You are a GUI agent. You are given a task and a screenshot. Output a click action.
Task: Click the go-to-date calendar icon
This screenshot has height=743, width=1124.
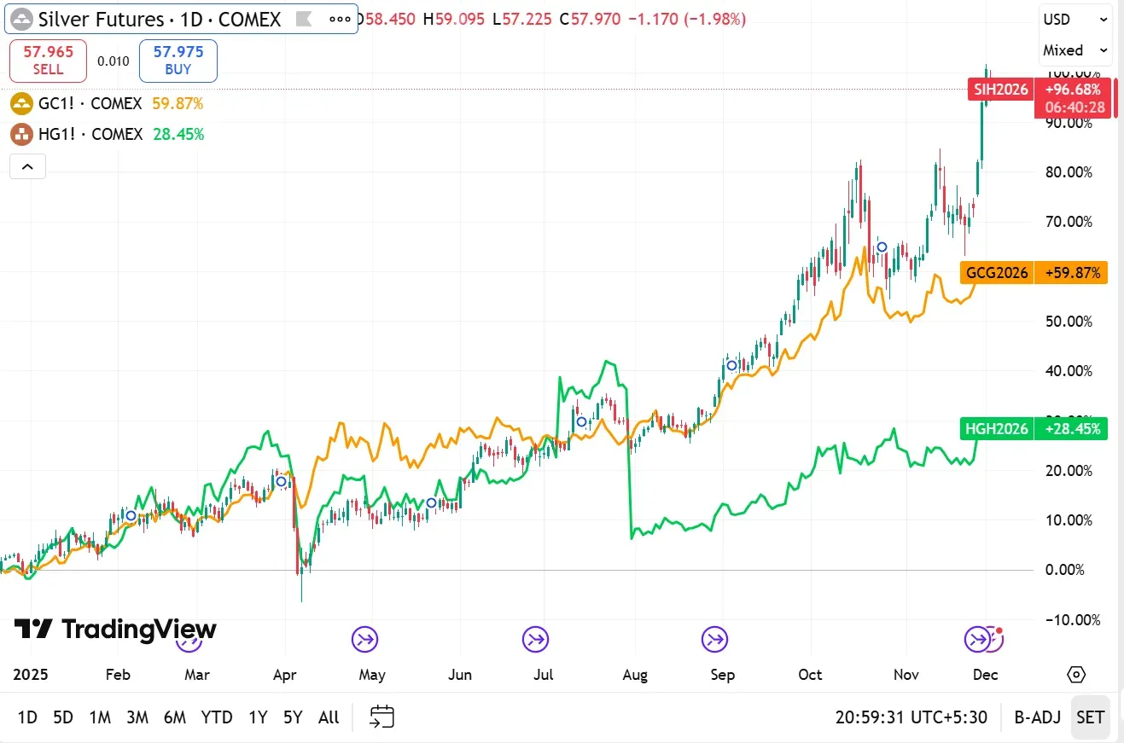(382, 717)
